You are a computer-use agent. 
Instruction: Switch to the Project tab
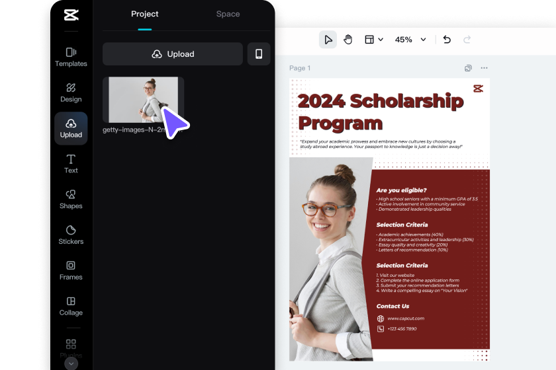tap(145, 14)
